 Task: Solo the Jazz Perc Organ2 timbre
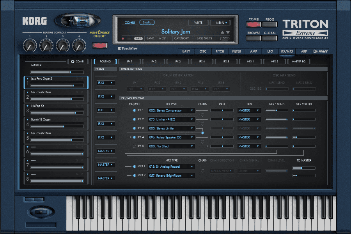click(77, 79)
